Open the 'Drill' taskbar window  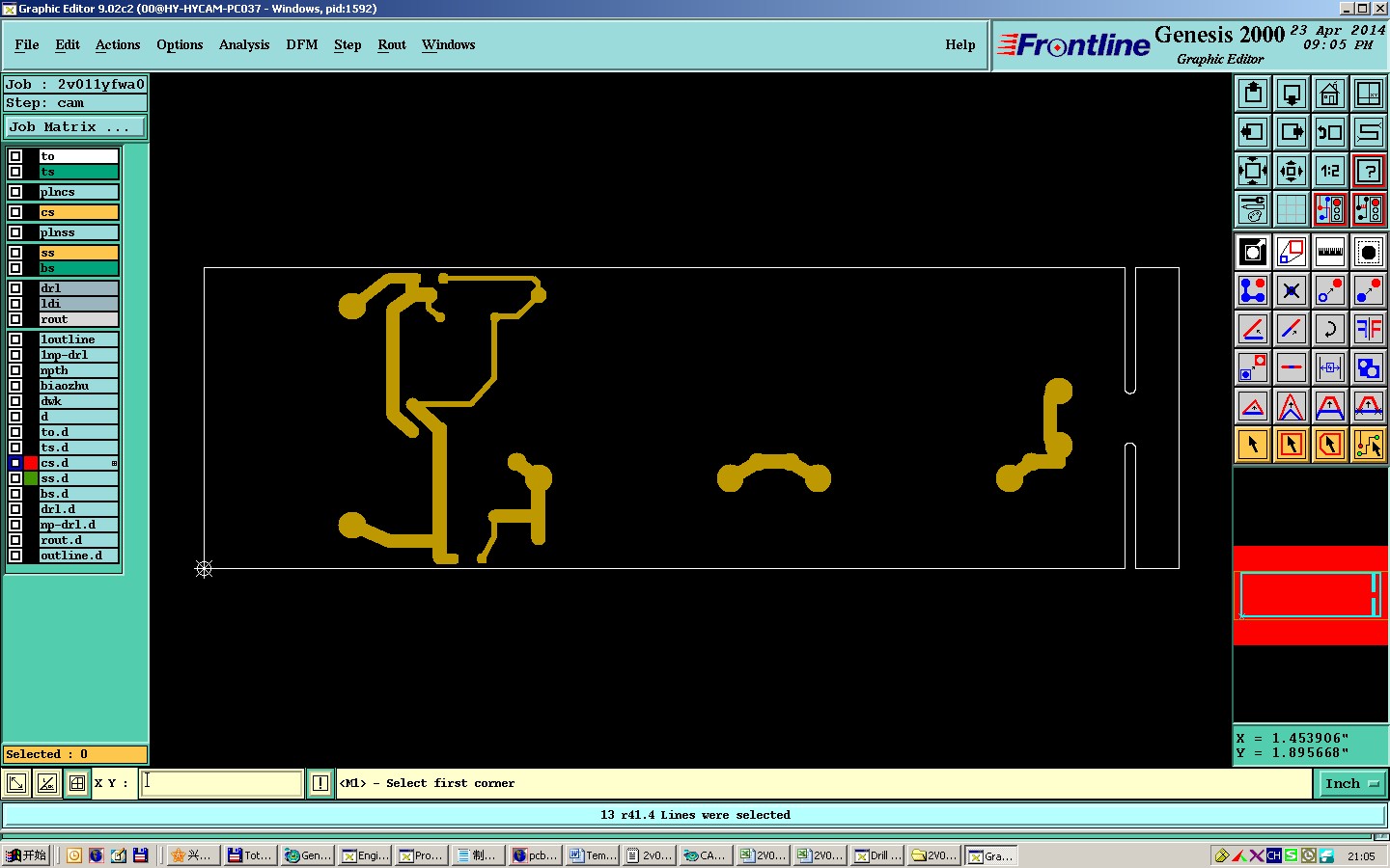tap(878, 855)
